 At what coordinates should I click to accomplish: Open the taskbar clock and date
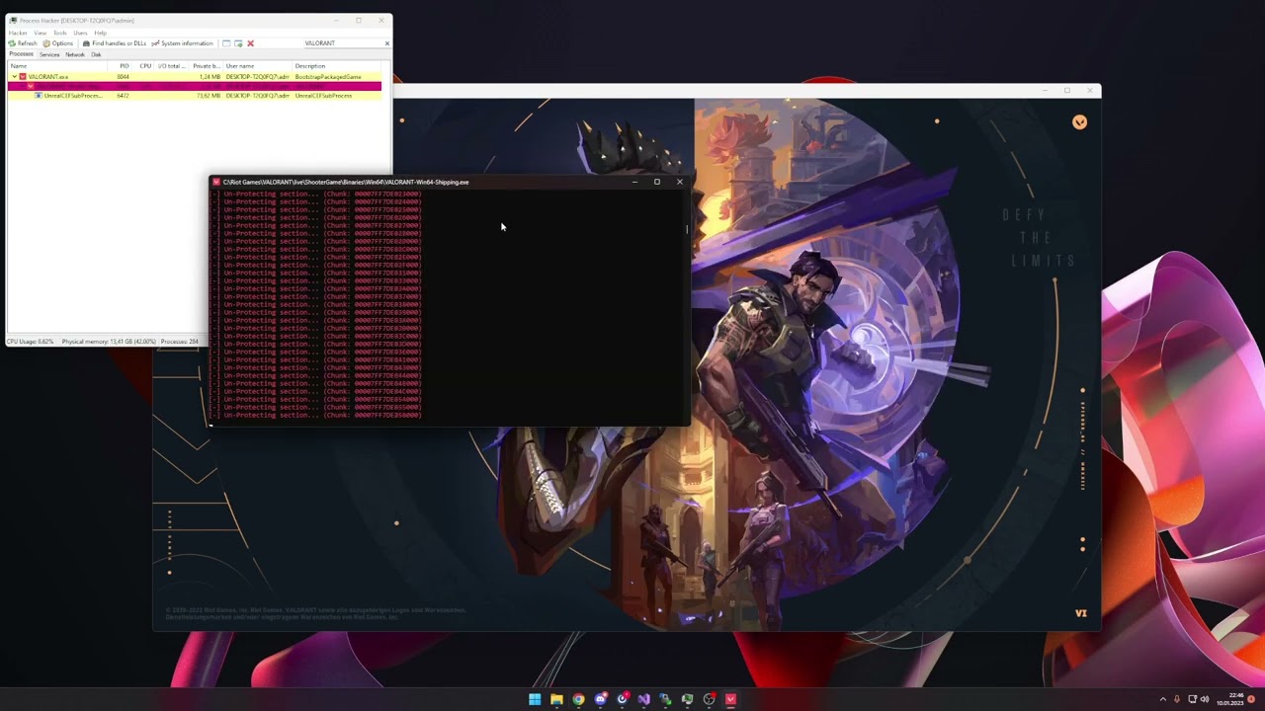coord(1229,699)
